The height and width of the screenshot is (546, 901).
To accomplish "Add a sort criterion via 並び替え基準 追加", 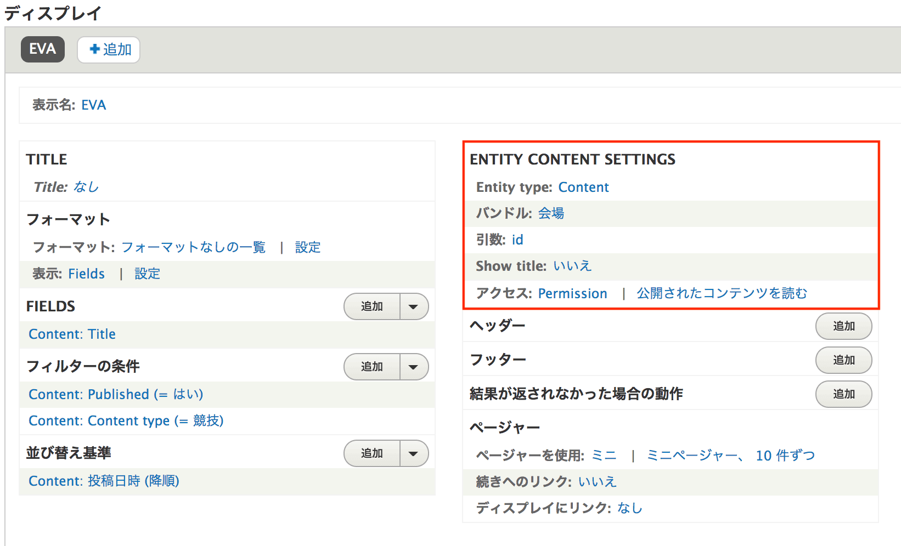I will tap(372, 453).
